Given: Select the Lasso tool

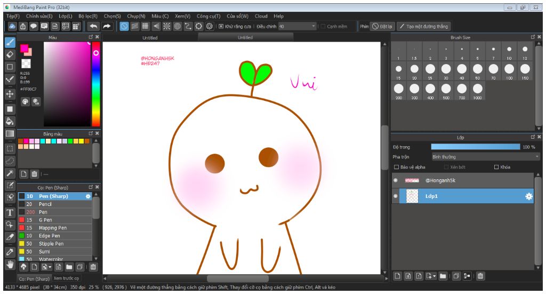Looking at the screenshot, I should pos(10,161).
